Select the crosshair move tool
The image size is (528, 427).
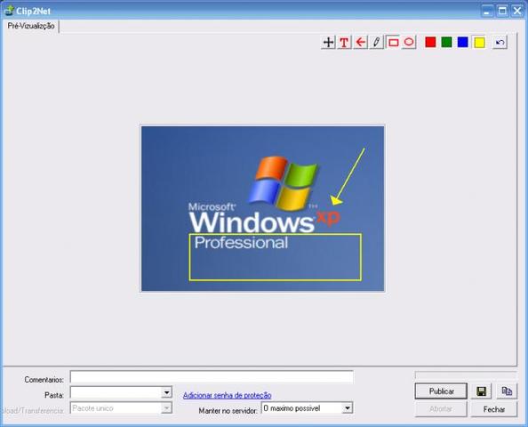[328, 43]
